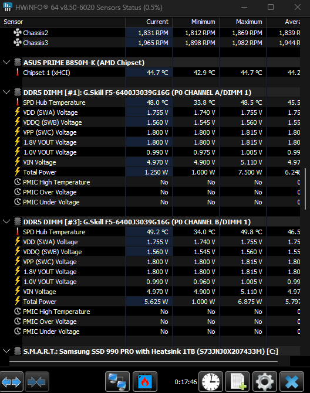The image size is (310, 393).
Task: Click DIMM #1 PMIC High Temperature clock icon
Action: pyautogui.click(x=18, y=182)
